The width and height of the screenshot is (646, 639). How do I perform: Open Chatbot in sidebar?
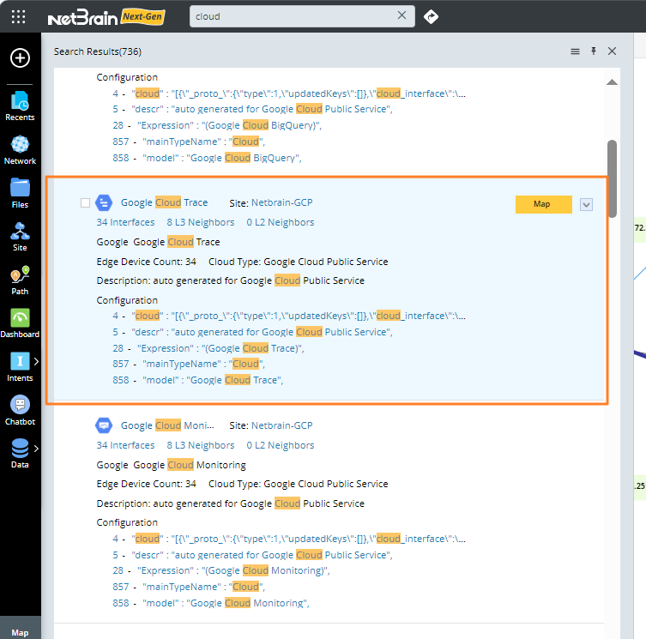click(x=20, y=411)
